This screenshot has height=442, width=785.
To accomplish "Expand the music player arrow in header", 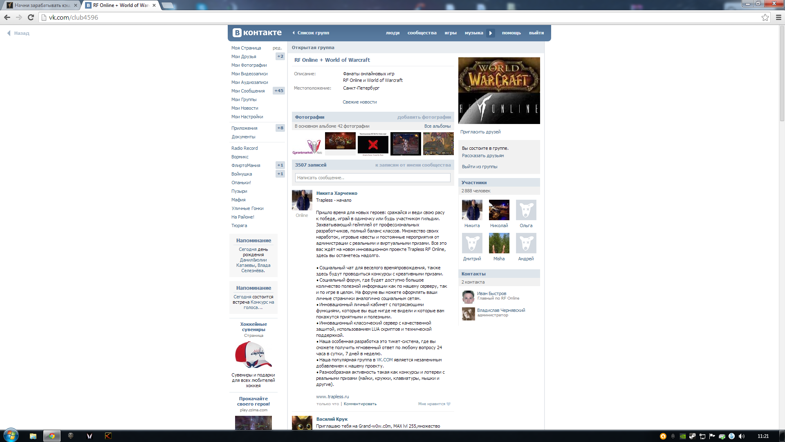I will coord(491,33).
